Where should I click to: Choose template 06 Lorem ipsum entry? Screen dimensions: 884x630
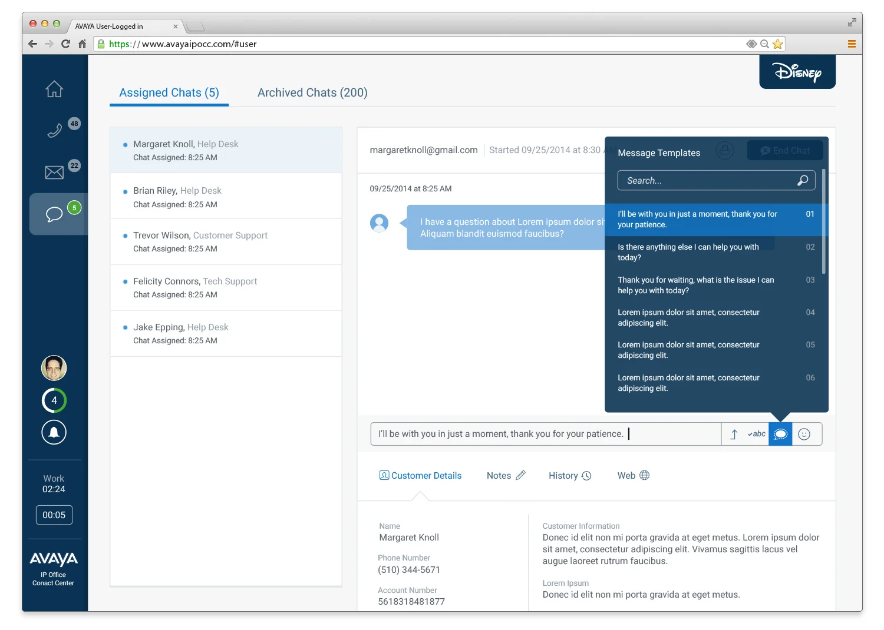[x=717, y=383]
